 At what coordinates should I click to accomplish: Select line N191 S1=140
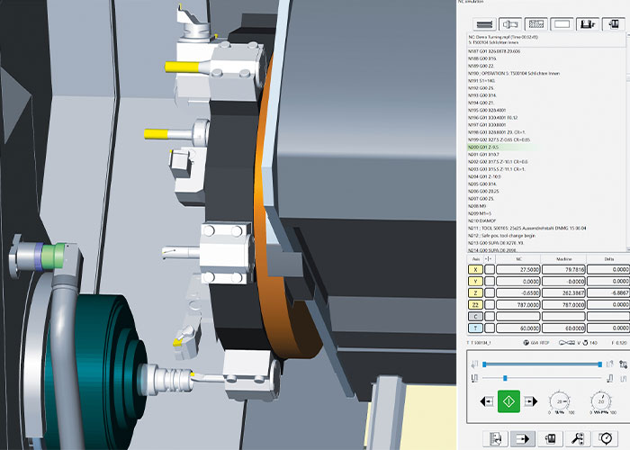[x=481, y=81]
